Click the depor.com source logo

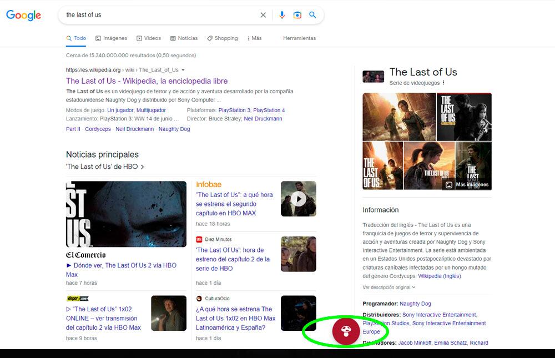click(78, 298)
